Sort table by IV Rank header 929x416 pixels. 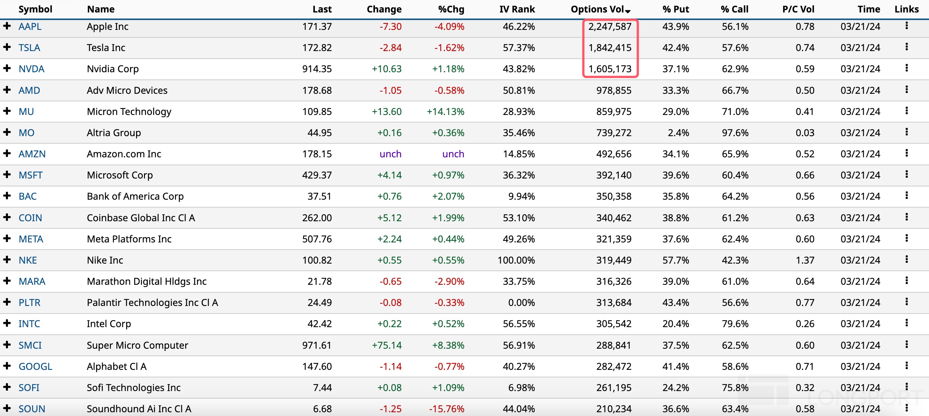point(517,9)
